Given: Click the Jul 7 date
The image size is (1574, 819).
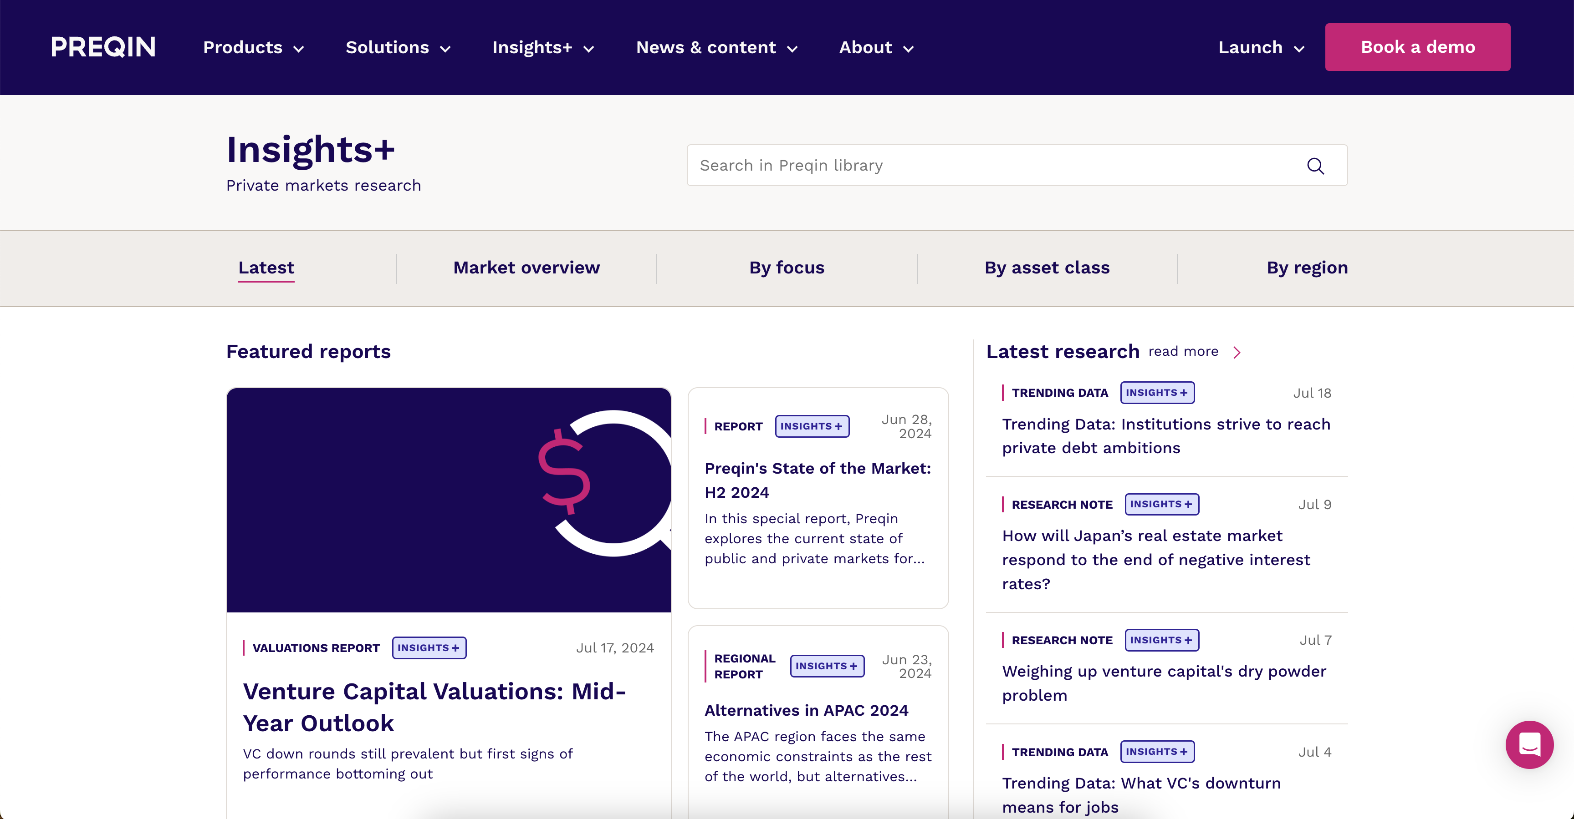Looking at the screenshot, I should [1315, 640].
